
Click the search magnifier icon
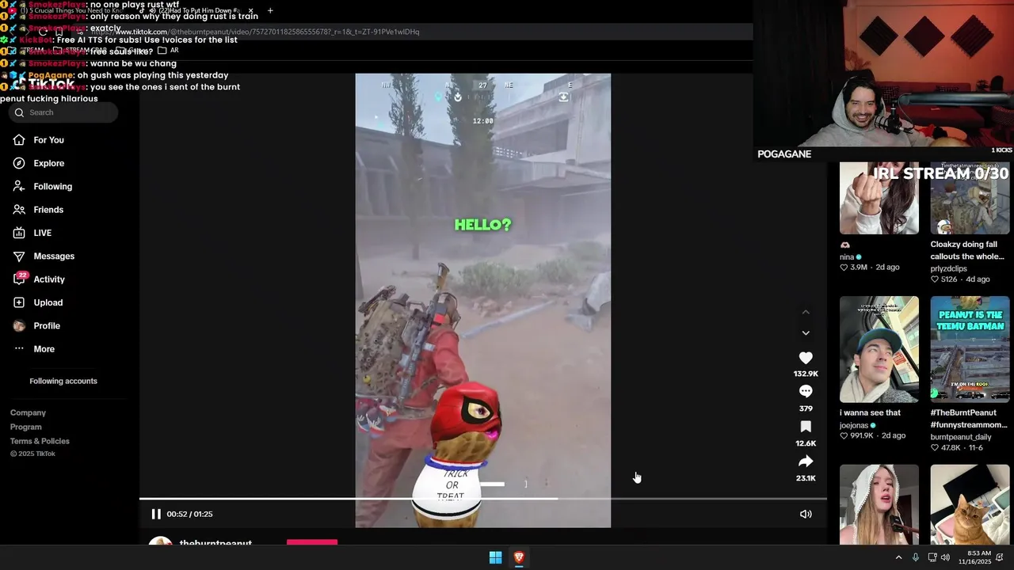[19, 112]
